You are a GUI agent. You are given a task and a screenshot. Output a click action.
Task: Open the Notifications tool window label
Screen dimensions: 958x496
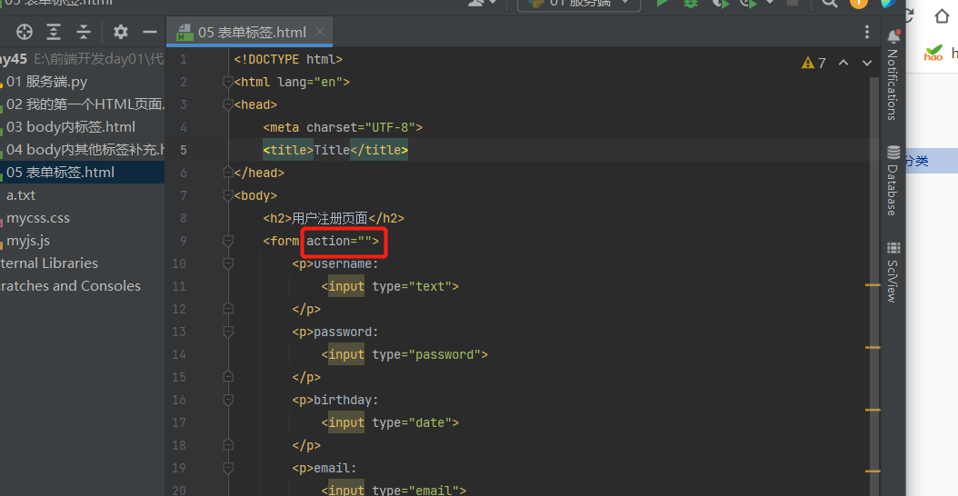click(x=893, y=84)
